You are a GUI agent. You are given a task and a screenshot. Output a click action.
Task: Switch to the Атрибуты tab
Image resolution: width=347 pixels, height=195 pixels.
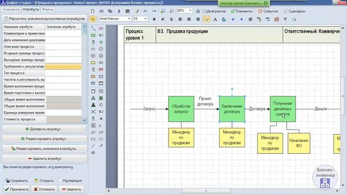(x=31, y=10)
